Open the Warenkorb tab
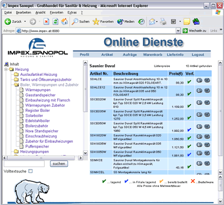Screen dimensions: 224x205 coord(153,54)
